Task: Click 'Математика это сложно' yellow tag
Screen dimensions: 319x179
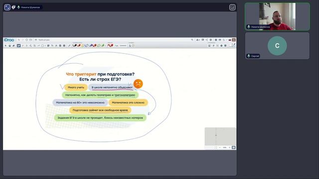Action: [x=128, y=102]
